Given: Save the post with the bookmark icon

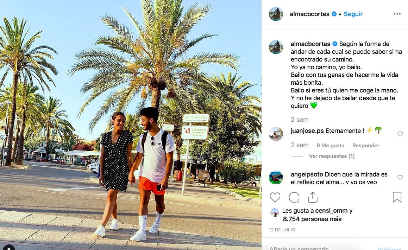Looking at the screenshot, I should pos(397,197).
